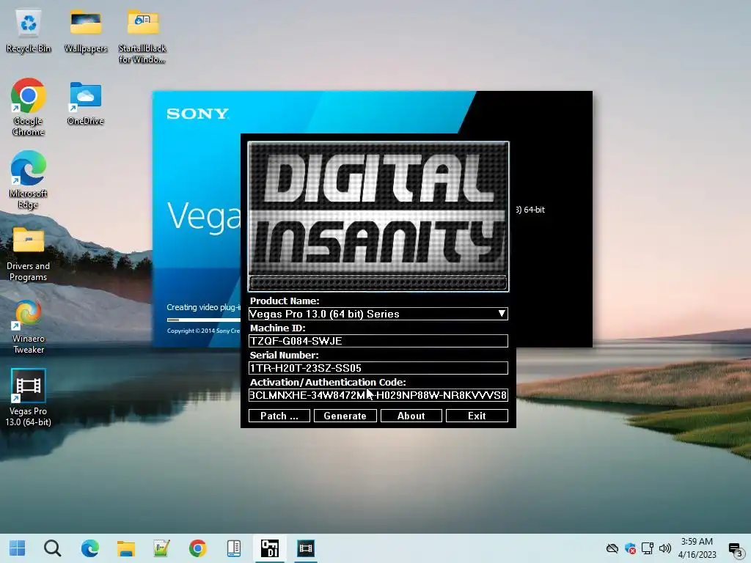The image size is (751, 563).
Task: Click the SONY logo on splash screen
Action: coord(197,114)
